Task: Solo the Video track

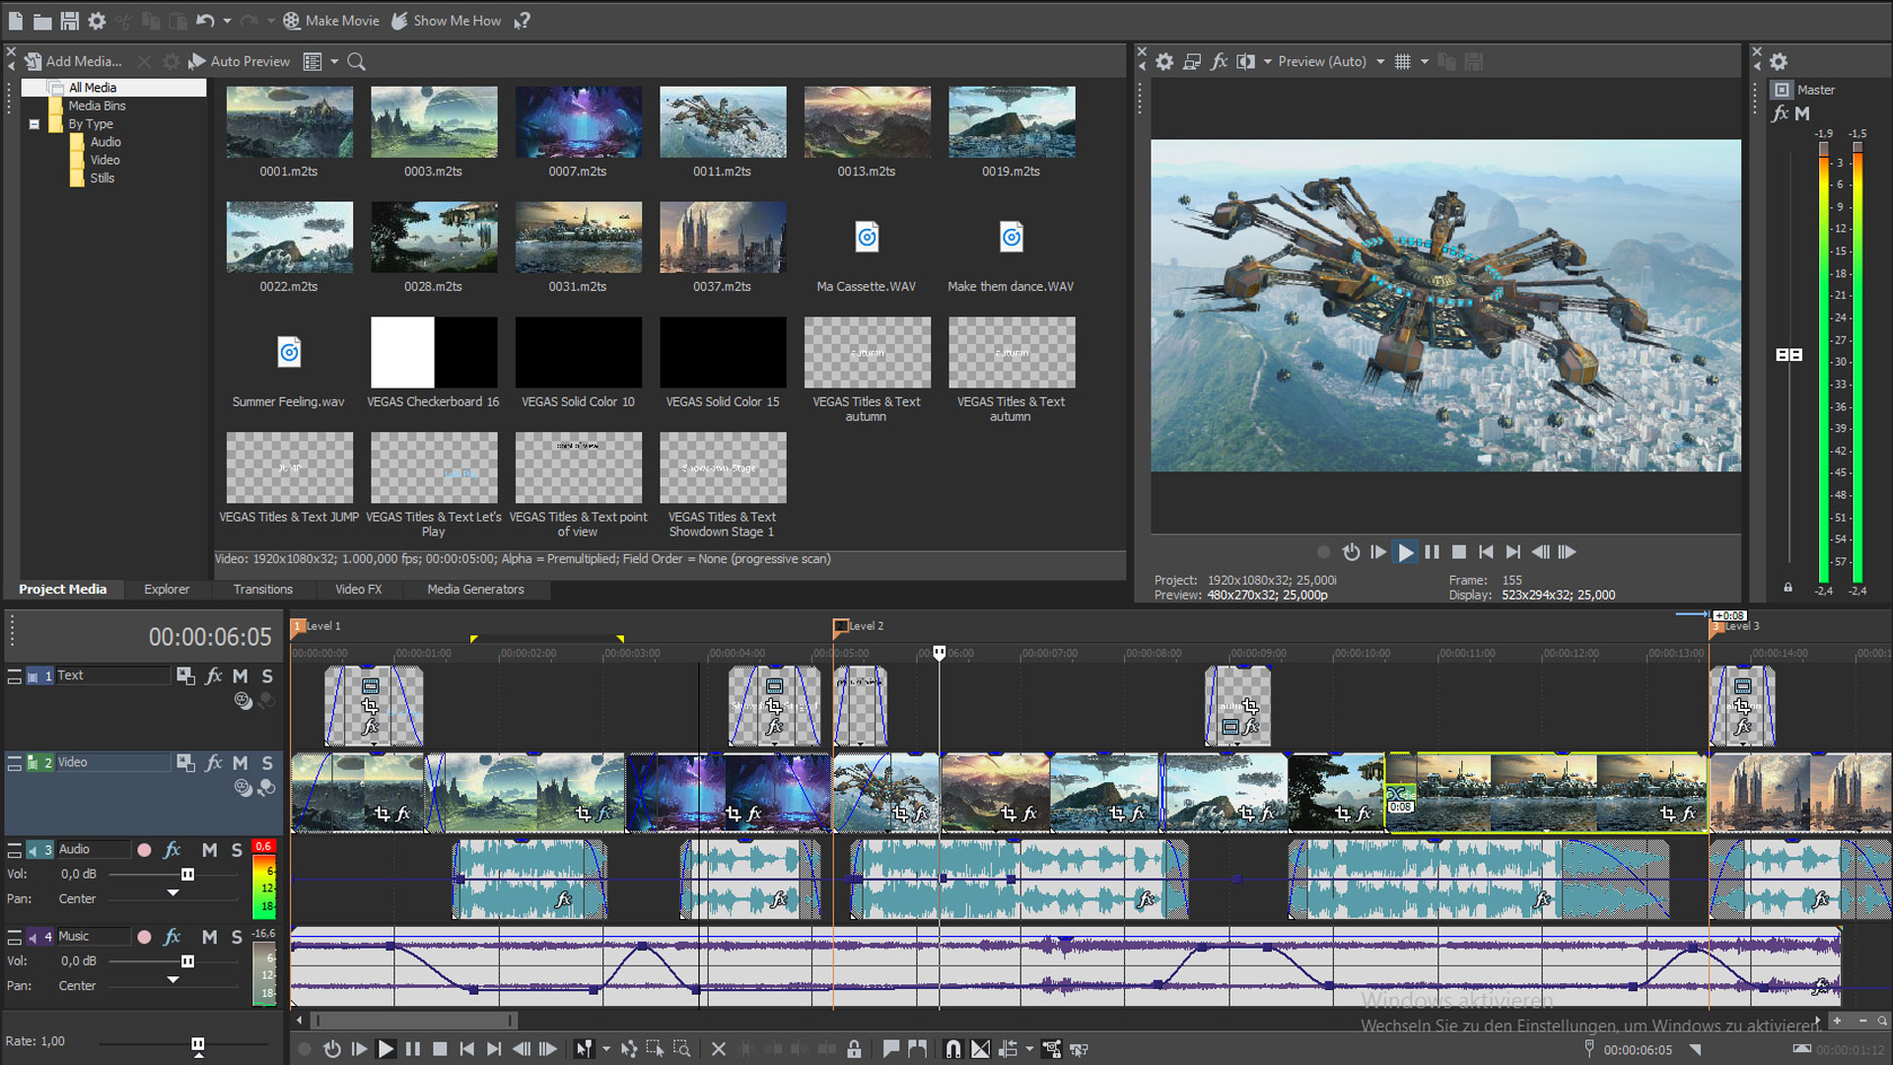Action: tap(266, 762)
